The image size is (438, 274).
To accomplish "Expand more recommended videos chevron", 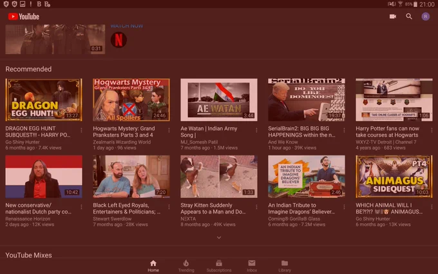I will point(219,238).
